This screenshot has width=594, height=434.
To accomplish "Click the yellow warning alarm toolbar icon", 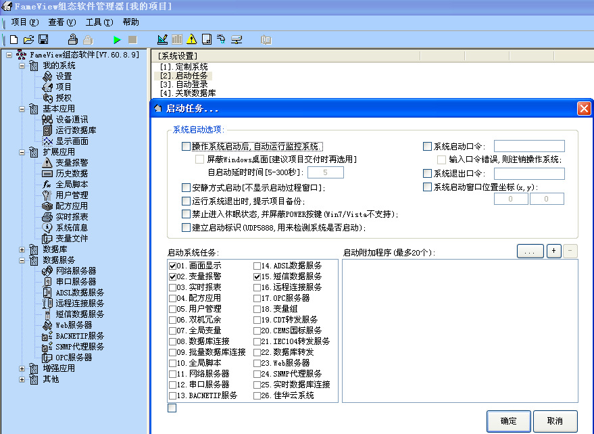I will click(x=192, y=40).
